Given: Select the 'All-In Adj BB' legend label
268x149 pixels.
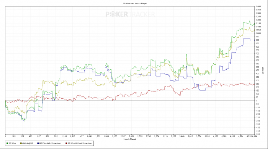Looking at the screenshot, I should [x=27, y=143].
